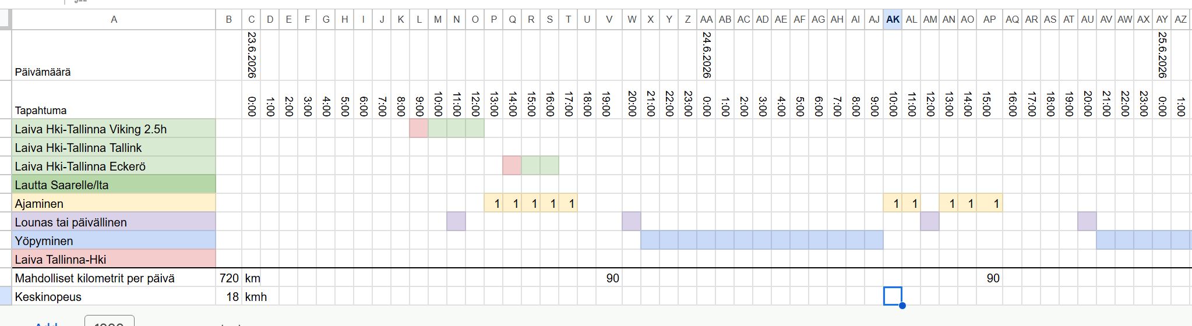
Task: Click the select-all corner box
Action: pos(5,19)
